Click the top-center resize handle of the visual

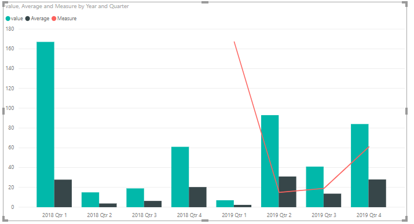205,2
